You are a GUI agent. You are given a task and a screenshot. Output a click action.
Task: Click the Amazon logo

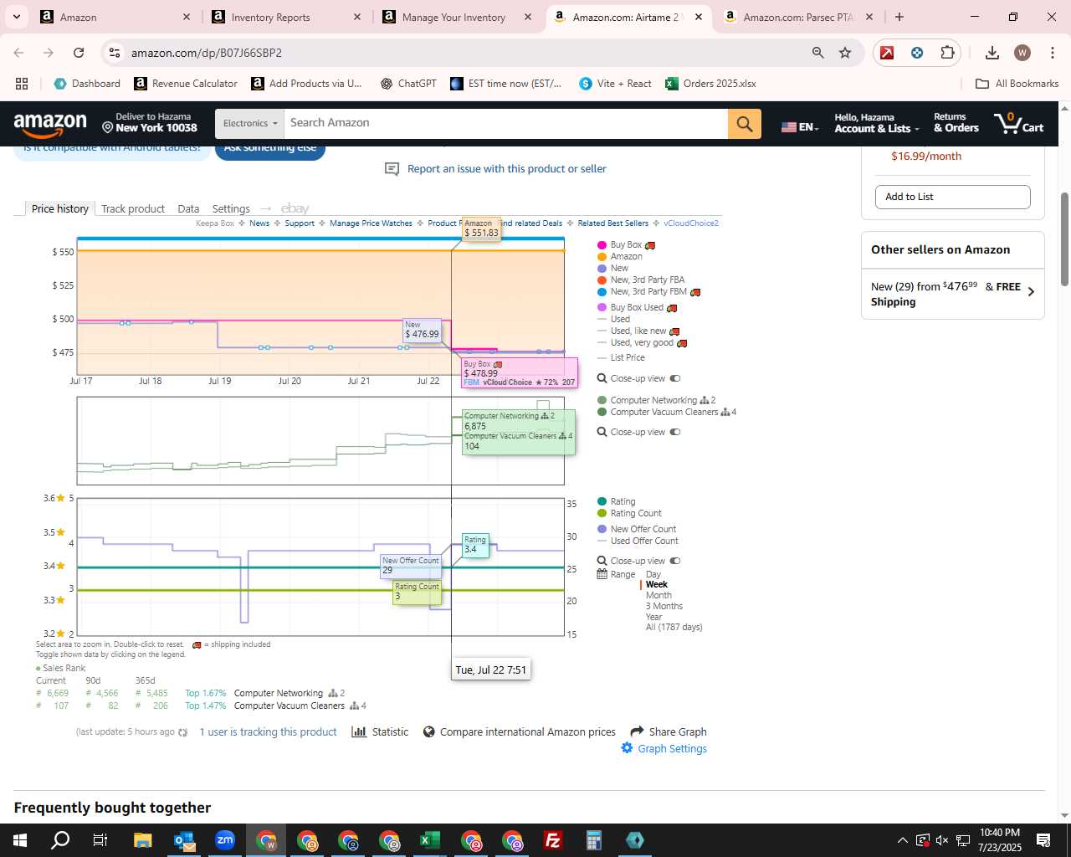(x=50, y=124)
